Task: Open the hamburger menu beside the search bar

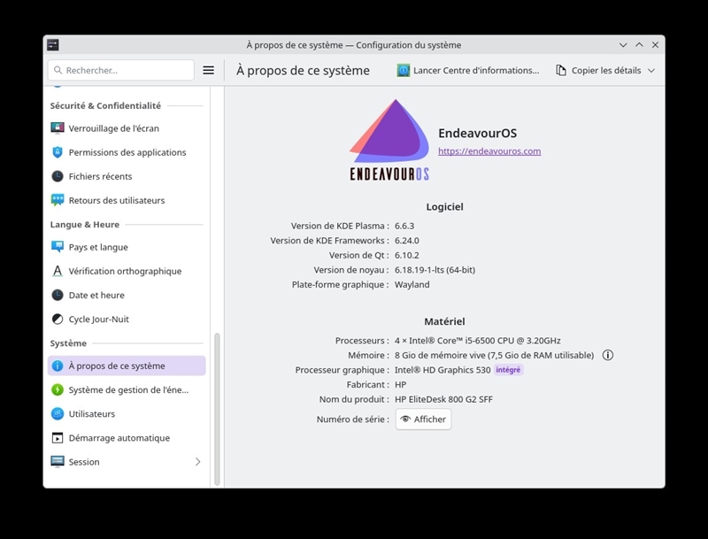Action: pos(209,70)
